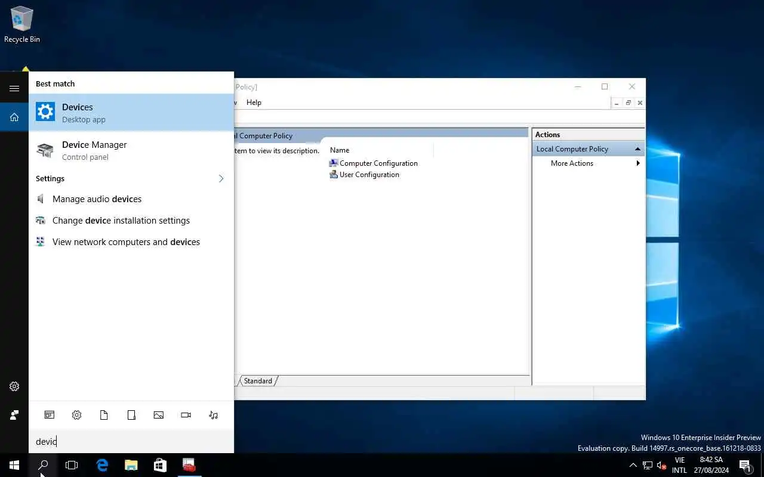This screenshot has width=764, height=477.
Task: Switch to the Standard tab
Action: [258, 381]
